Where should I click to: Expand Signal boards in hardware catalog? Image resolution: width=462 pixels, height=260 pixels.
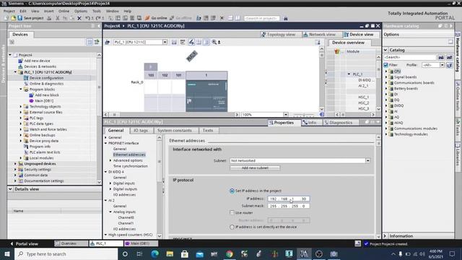pos(386,77)
